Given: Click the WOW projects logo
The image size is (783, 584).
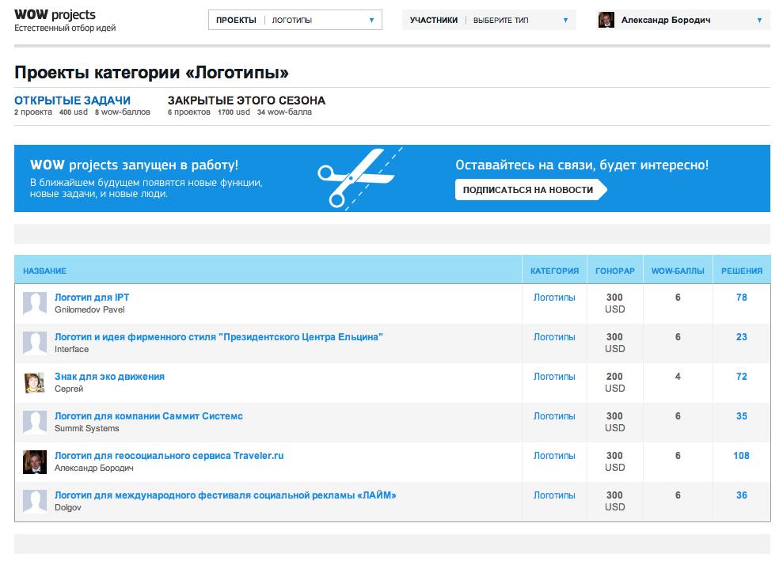Looking at the screenshot, I should [55, 15].
